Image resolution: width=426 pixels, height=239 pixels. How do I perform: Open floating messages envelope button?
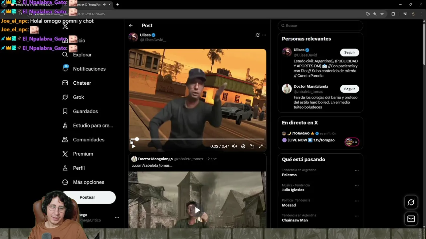pos(411,219)
